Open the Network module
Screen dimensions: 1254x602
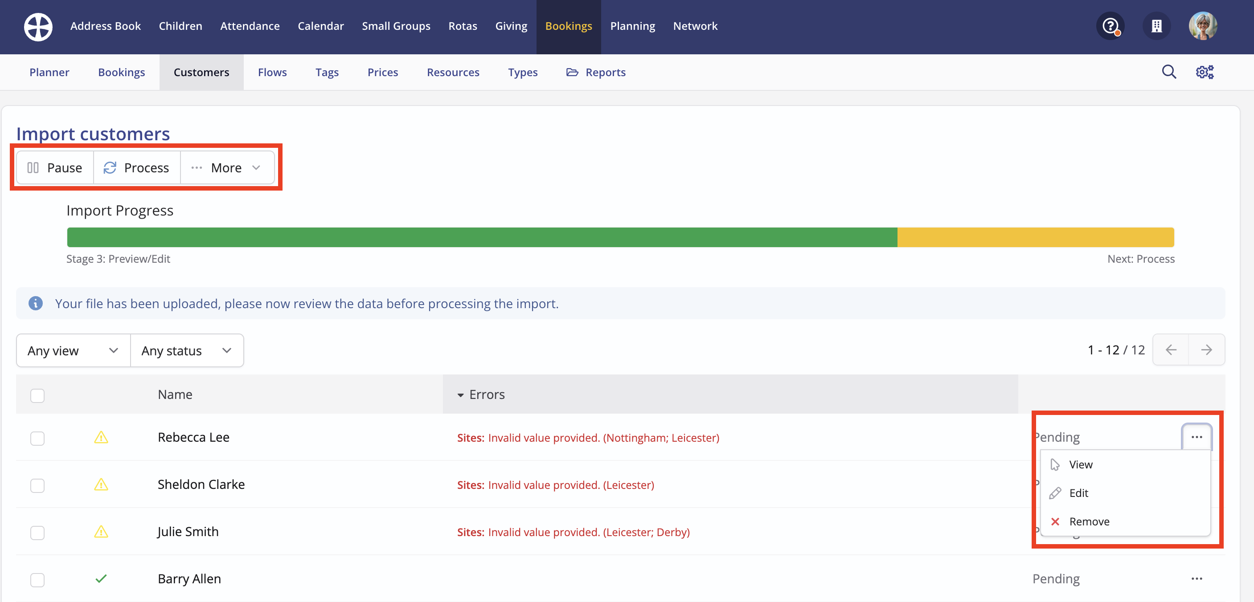695,26
